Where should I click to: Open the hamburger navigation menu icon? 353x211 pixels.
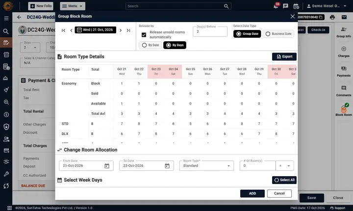(6, 18)
